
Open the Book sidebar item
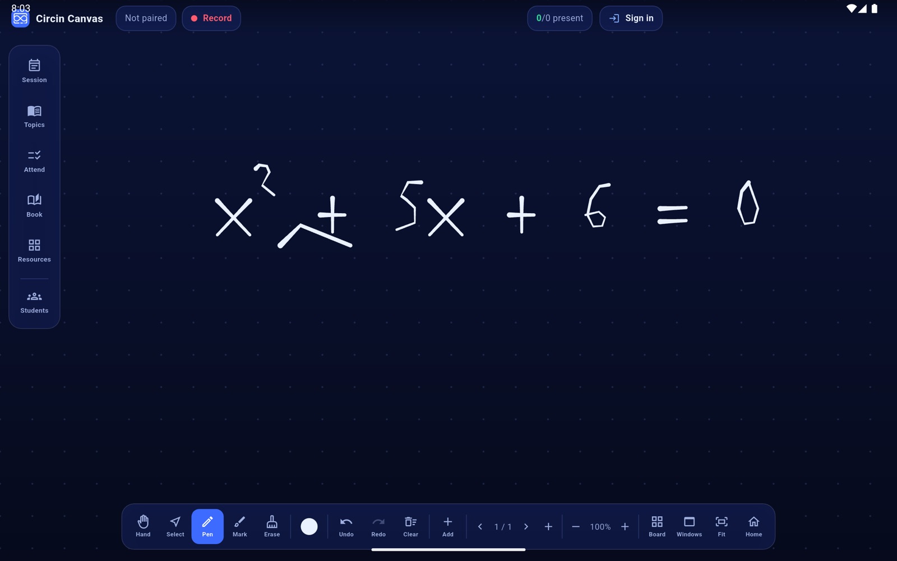tap(34, 205)
